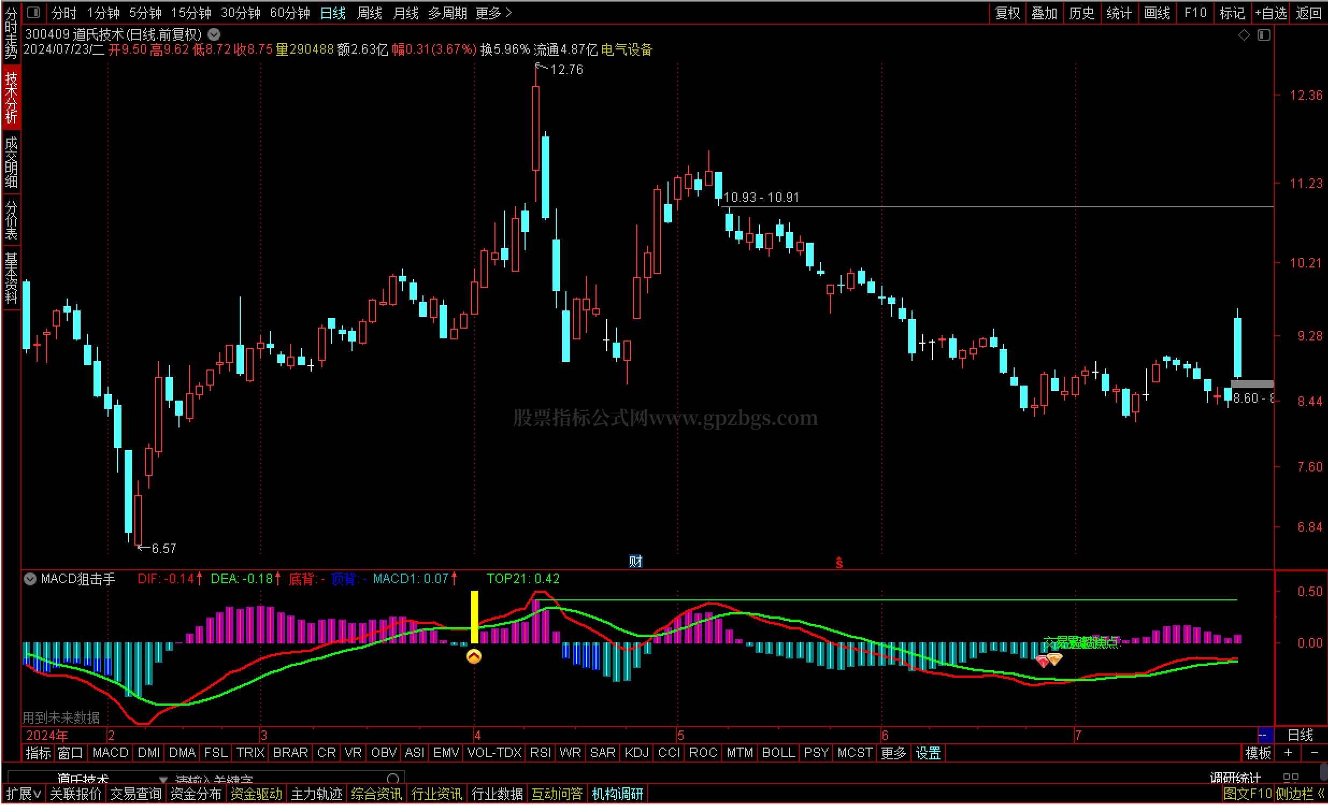Click the 窗口 window button
This screenshot has height=805, width=1328.
(70, 753)
